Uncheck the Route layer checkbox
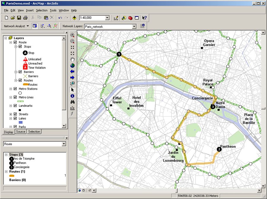 pos(15,42)
